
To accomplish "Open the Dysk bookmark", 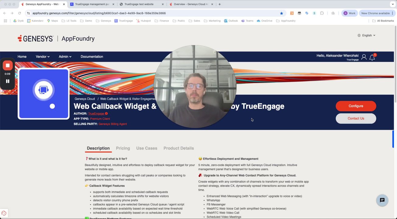I will (19, 21).
